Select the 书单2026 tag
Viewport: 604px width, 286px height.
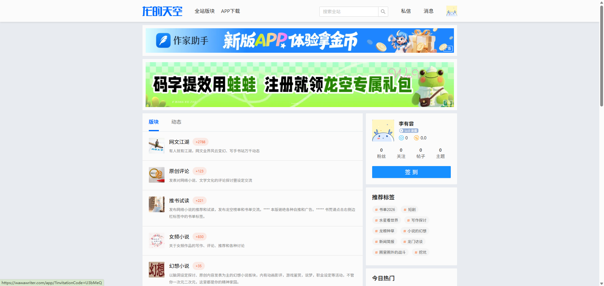pyautogui.click(x=385, y=210)
